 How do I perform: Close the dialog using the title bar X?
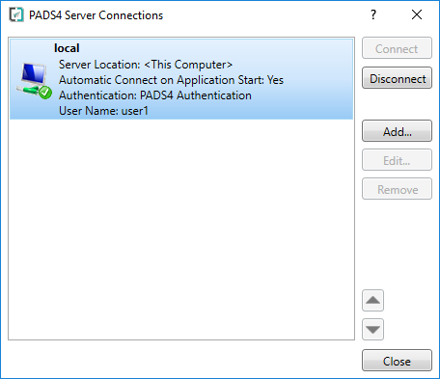417,14
